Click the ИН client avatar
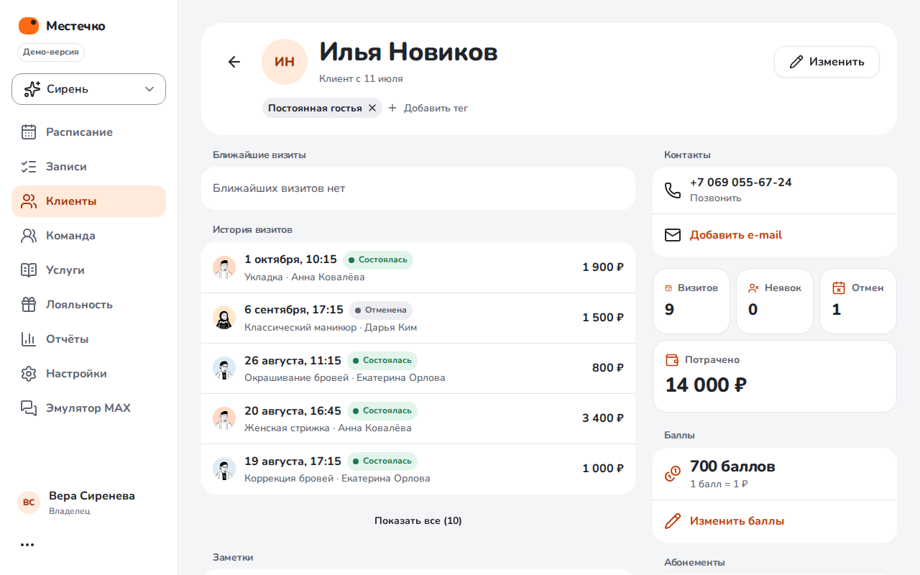Image resolution: width=920 pixels, height=575 pixels. [285, 62]
